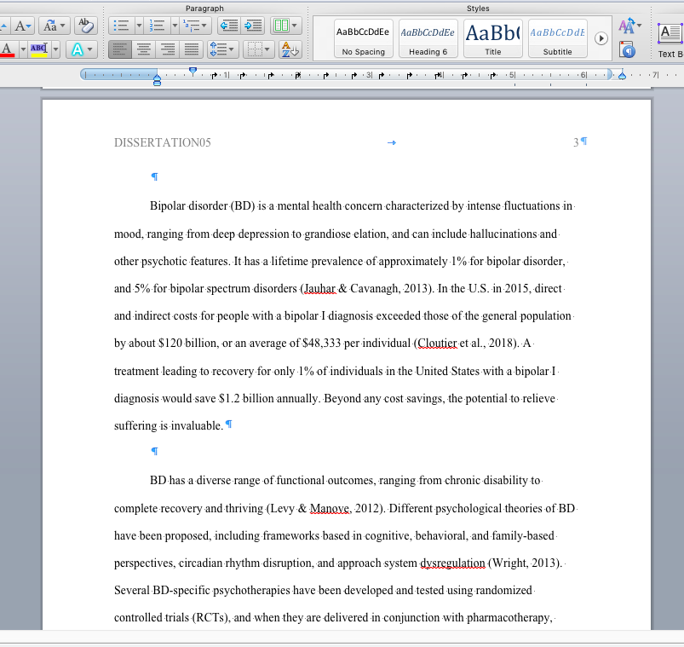Click the amount $48,333 in the text
Viewport: 684px width, 647px height.
[x=321, y=344]
